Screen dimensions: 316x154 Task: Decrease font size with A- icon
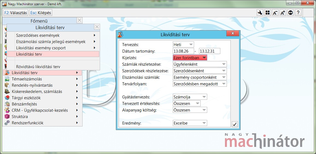(275, 13)
